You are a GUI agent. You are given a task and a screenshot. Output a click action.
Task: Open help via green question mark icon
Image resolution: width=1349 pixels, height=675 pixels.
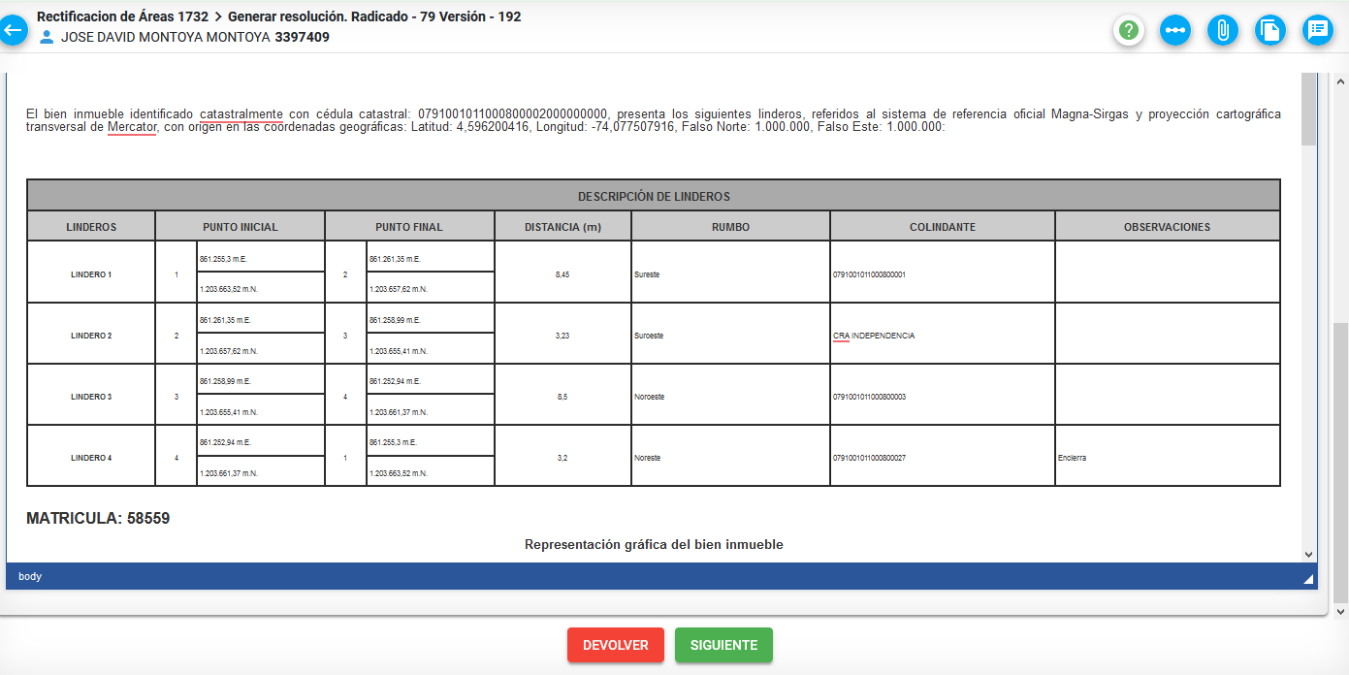tap(1128, 30)
